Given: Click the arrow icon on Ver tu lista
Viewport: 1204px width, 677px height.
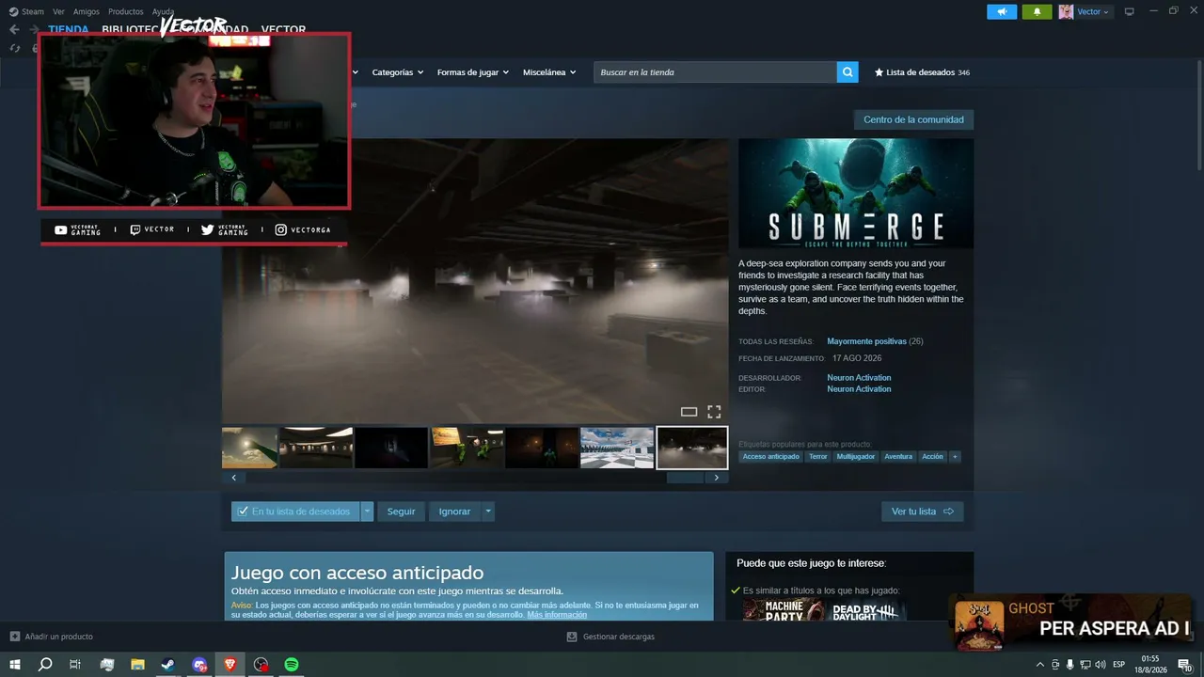Looking at the screenshot, I should [x=948, y=512].
